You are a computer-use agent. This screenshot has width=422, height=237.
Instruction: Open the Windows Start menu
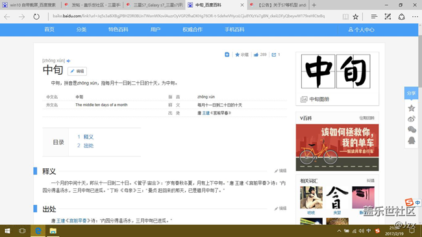pyautogui.click(x=7, y=231)
